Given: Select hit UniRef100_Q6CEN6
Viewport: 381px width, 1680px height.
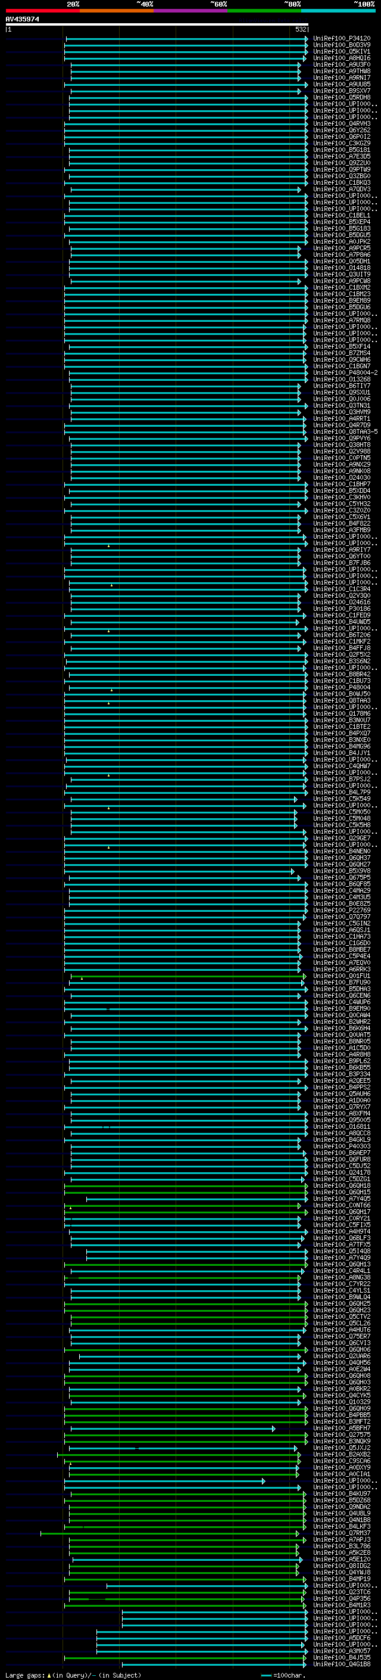Looking at the screenshot, I should pos(341,995).
